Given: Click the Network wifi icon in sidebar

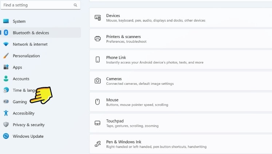Looking at the screenshot, I should [6, 44].
